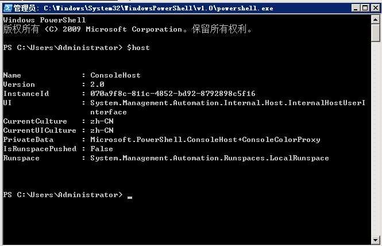Viewport: 382px width, 246px height.
Task: Click the scrollbar down arrow
Action: coord(376,240)
